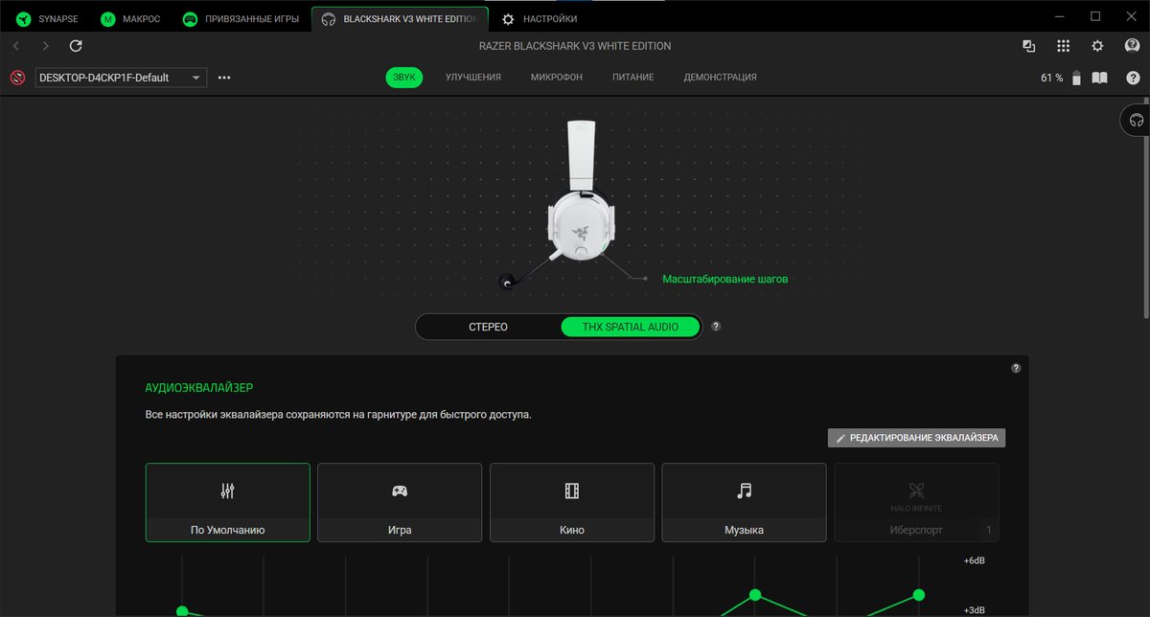This screenshot has height=617, width=1150.
Task: Select the Иберспорт Halo Infinite preset
Action: point(916,503)
